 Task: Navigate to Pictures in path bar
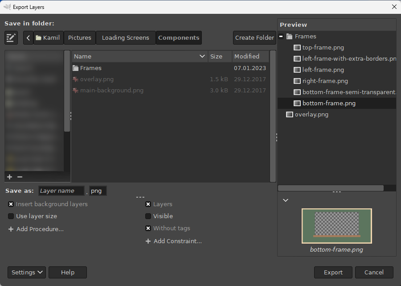80,38
